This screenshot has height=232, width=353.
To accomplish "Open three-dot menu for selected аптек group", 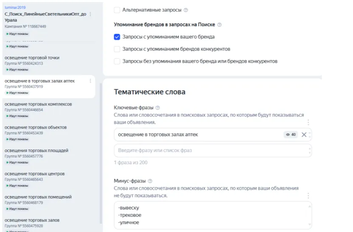I will pos(90,81).
